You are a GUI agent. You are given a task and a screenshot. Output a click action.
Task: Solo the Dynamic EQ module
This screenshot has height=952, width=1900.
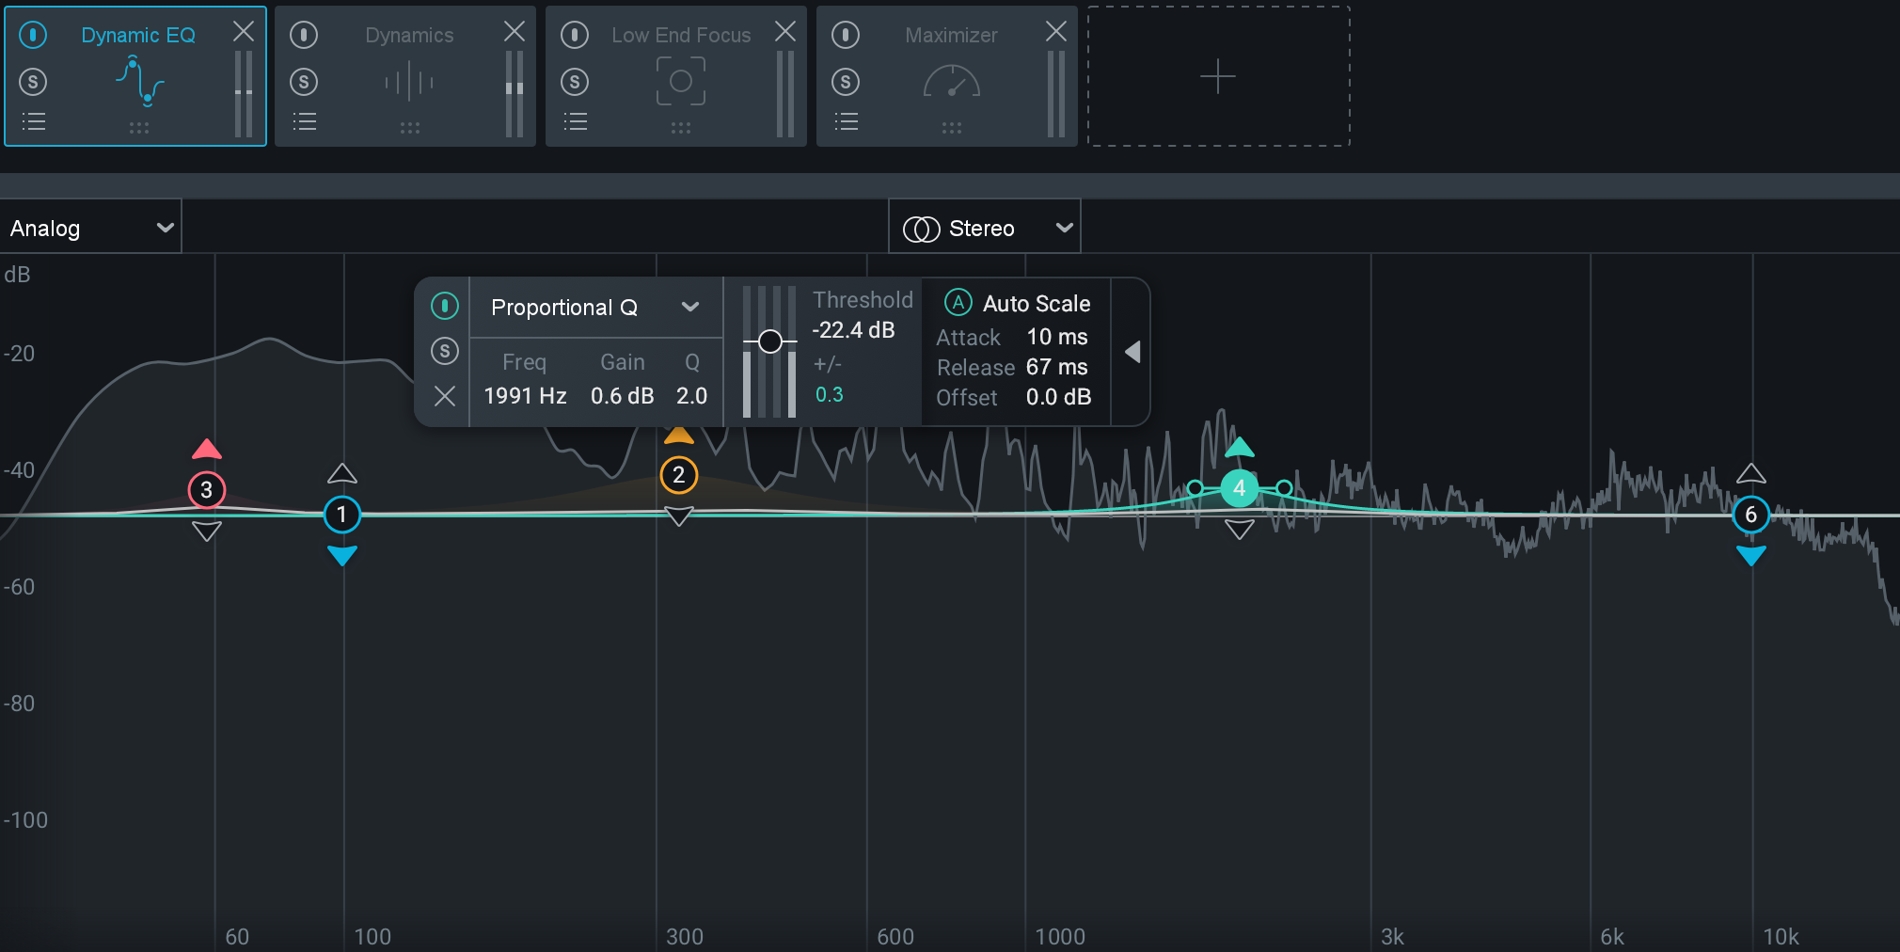[33, 82]
